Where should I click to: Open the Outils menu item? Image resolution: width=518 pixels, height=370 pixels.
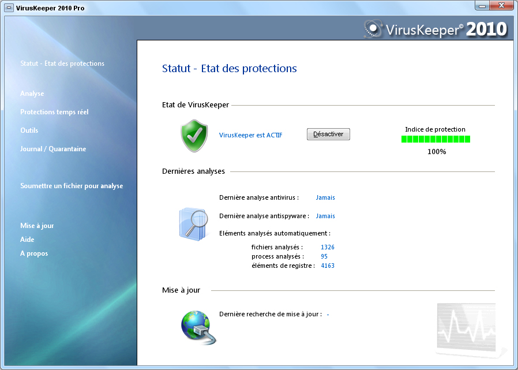29,130
